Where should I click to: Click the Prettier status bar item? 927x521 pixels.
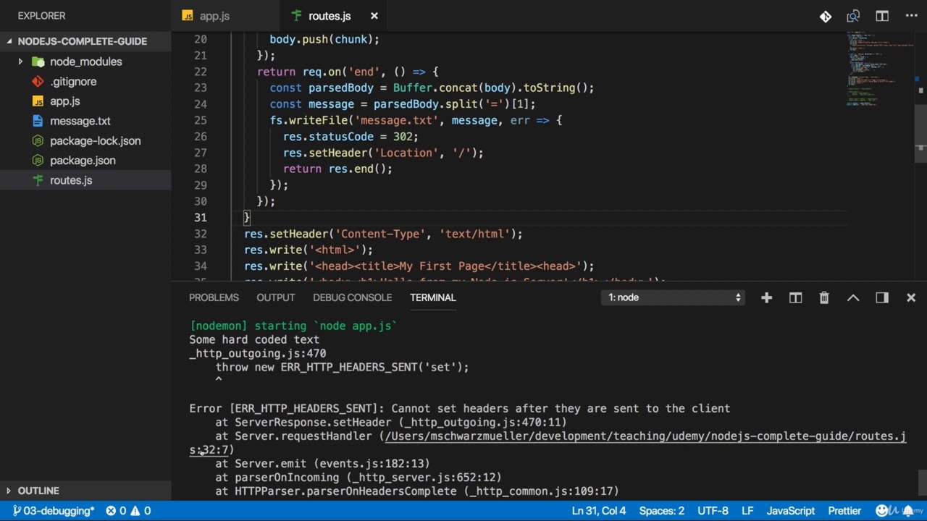[x=844, y=511]
